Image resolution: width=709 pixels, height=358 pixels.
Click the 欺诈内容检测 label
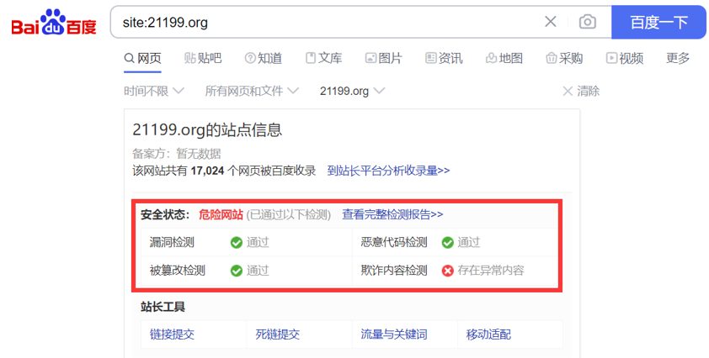point(394,271)
